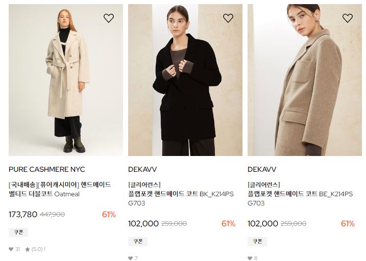
Task: Click 쿠폰 badge under black coat price
Action: [x=138, y=241]
